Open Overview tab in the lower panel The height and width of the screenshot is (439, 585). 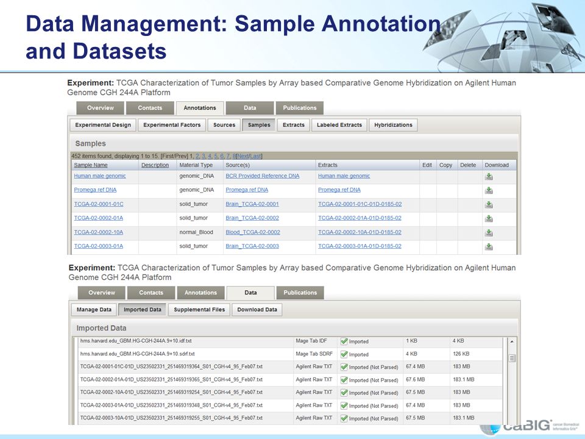[102, 293]
